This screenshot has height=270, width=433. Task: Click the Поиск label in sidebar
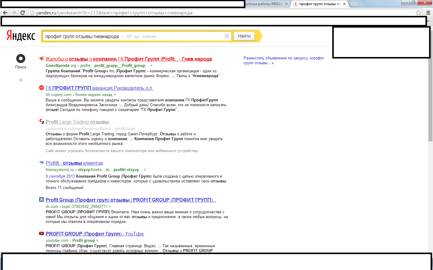click(21, 67)
